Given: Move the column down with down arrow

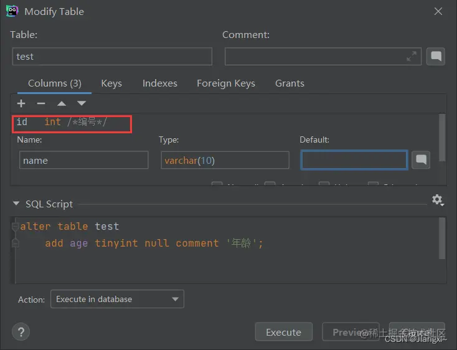Looking at the screenshot, I should pos(82,103).
